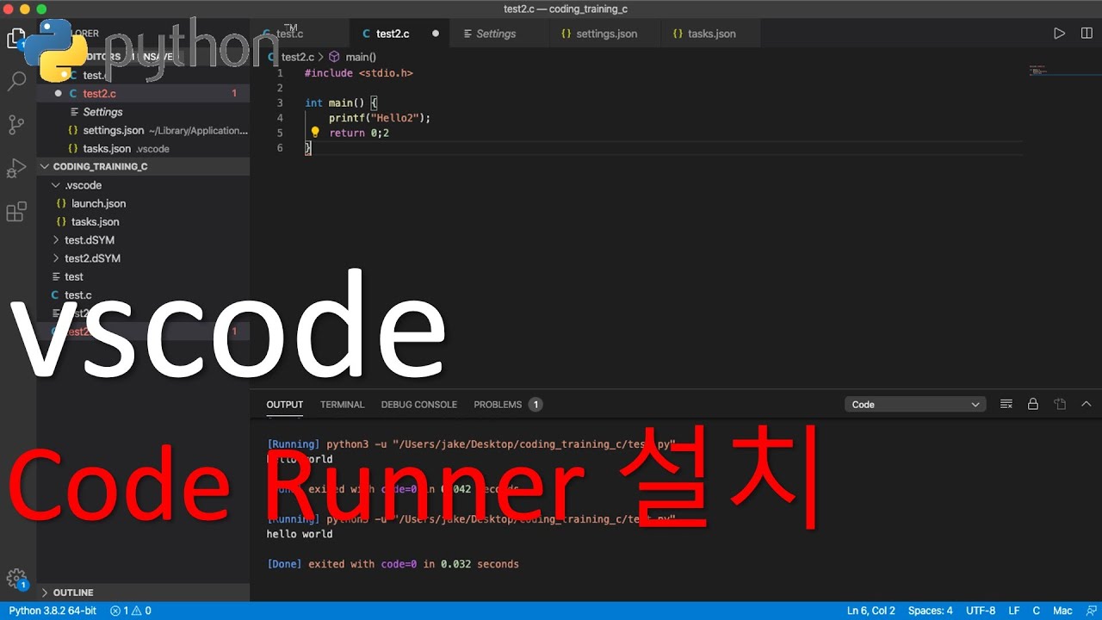Expand the OUTLINE section
Image resolution: width=1102 pixels, height=620 pixels.
click(x=143, y=592)
